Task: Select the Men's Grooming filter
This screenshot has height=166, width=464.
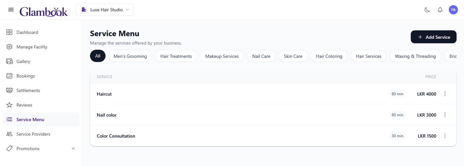Action: point(130,56)
